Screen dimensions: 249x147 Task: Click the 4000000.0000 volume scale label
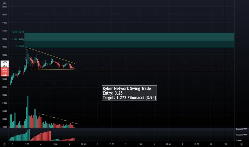tap(242, 135)
